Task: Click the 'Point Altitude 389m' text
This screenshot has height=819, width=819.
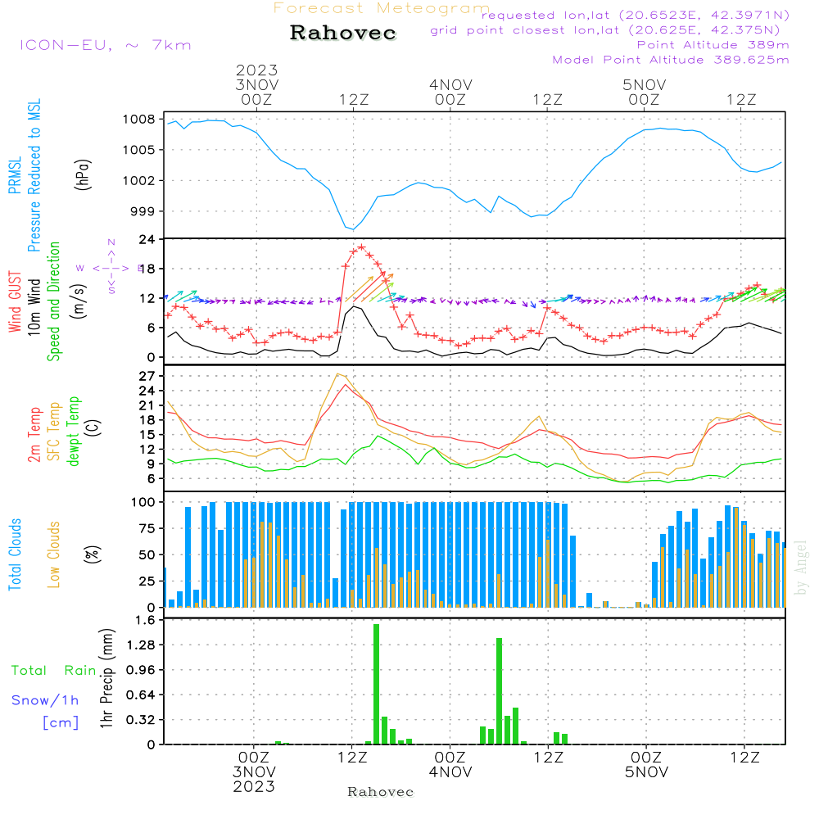Action: [713, 45]
